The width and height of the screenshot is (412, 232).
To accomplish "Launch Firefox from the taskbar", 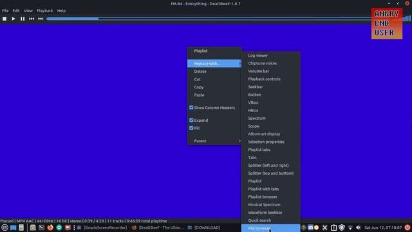I will pos(50,227).
